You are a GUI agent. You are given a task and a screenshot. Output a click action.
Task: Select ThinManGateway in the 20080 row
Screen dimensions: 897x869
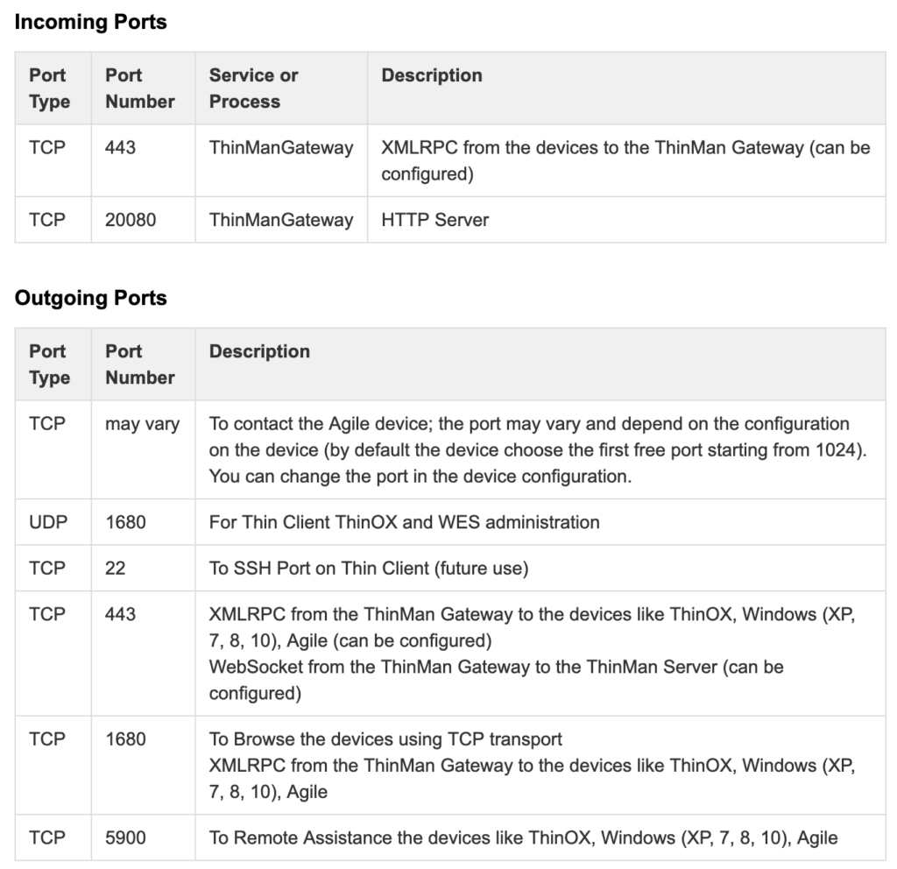pyautogui.click(x=280, y=220)
